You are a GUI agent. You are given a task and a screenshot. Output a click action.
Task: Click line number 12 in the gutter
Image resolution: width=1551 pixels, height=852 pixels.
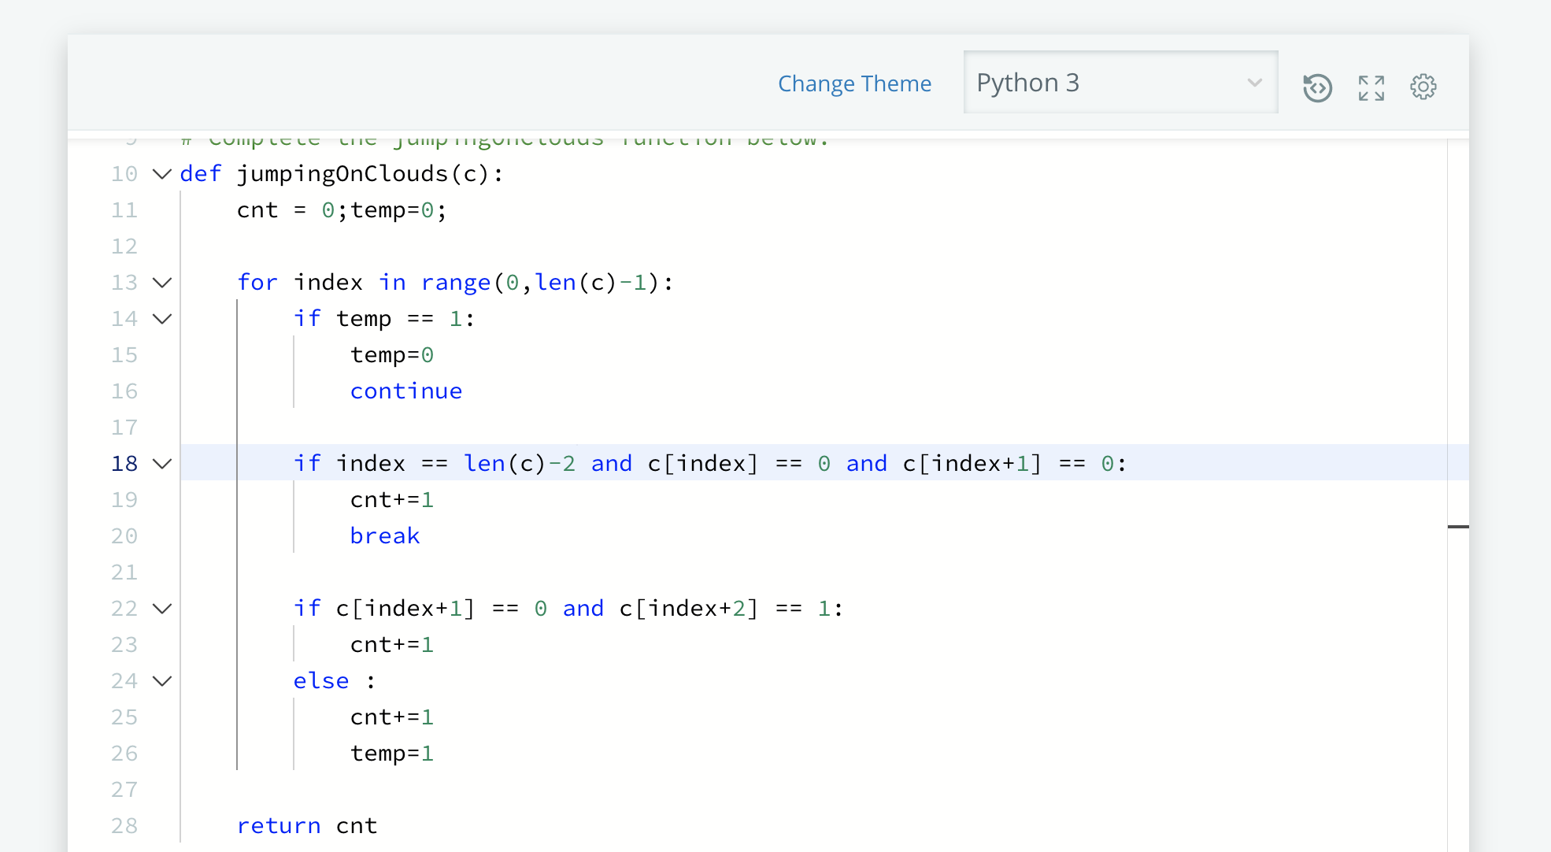pyautogui.click(x=124, y=246)
